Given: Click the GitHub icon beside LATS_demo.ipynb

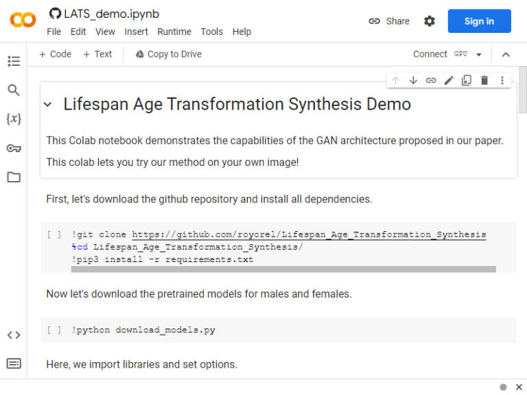Looking at the screenshot, I should tap(55, 14).
